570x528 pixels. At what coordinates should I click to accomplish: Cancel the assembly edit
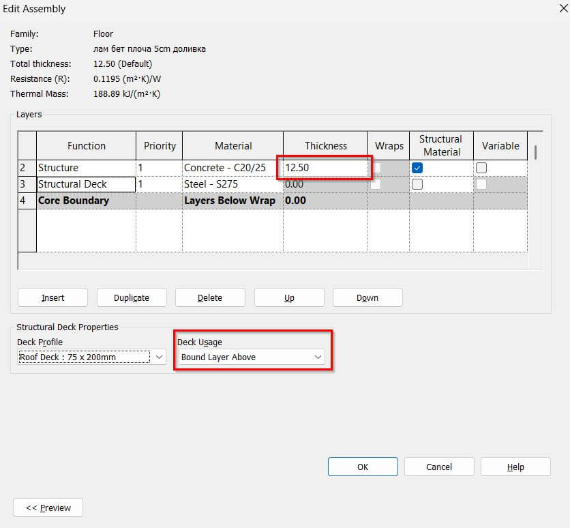[439, 467]
